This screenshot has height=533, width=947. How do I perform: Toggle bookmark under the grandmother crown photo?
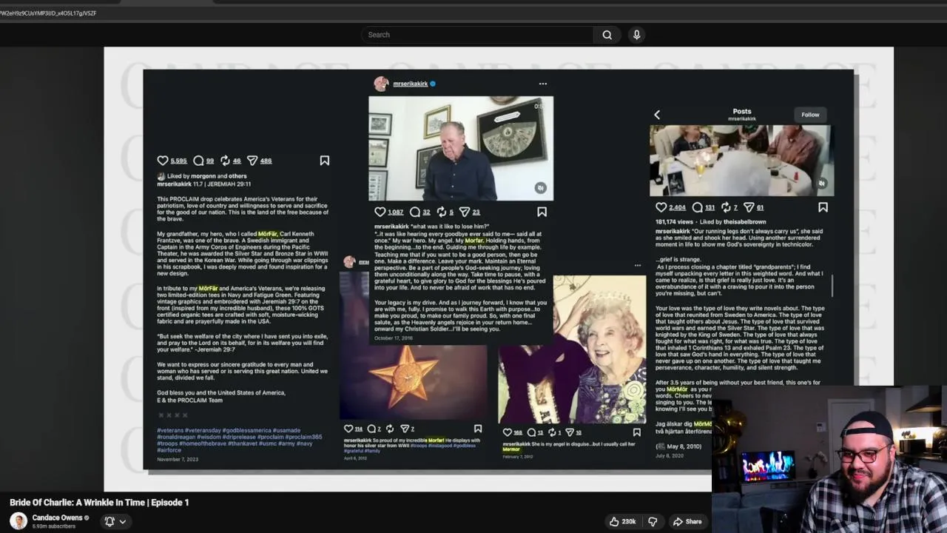[636, 432]
